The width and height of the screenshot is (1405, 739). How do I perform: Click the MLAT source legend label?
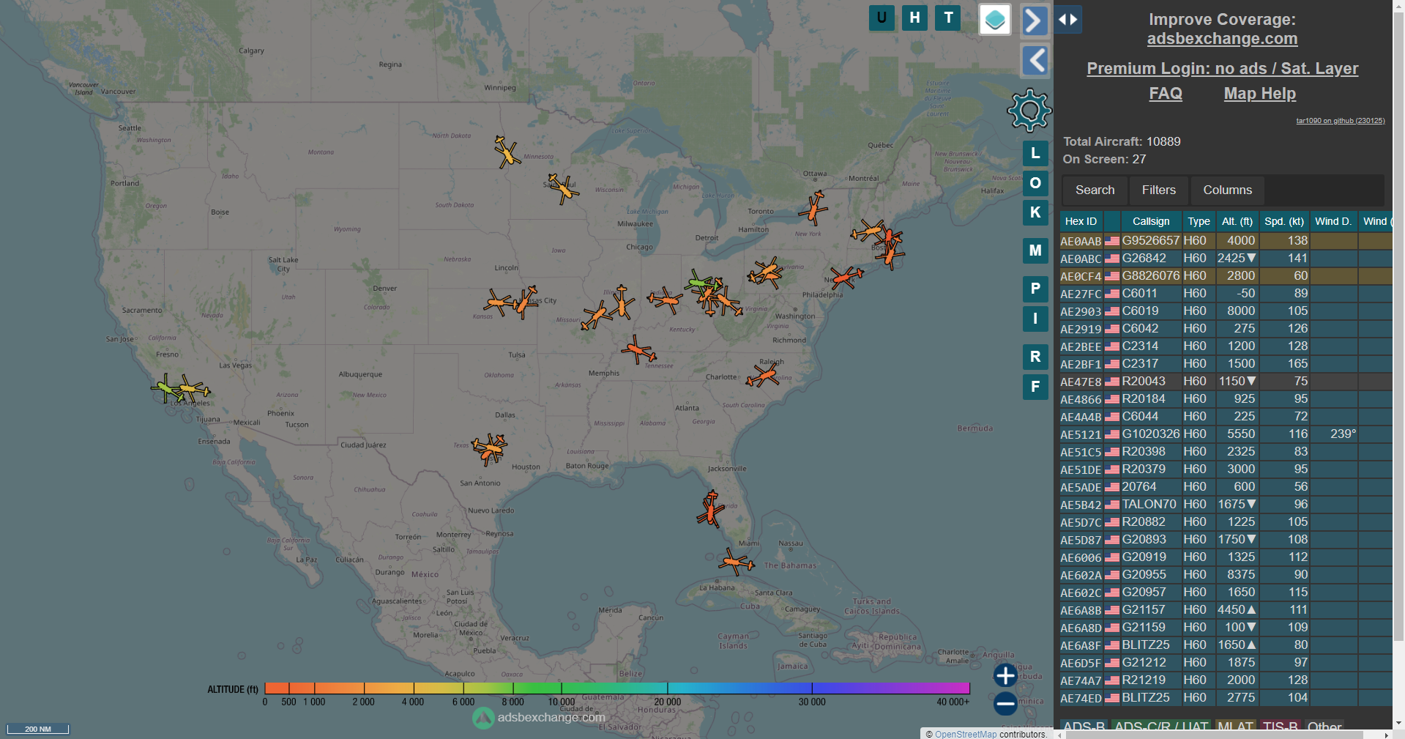click(x=1235, y=727)
